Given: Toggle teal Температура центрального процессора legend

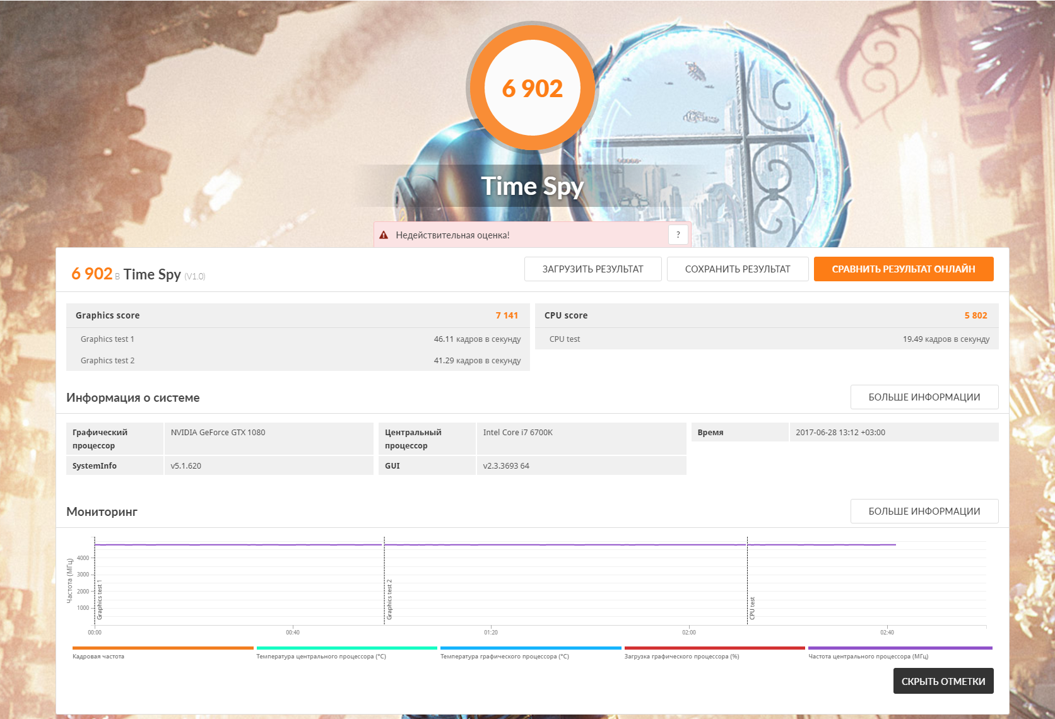Looking at the screenshot, I should click(346, 653).
